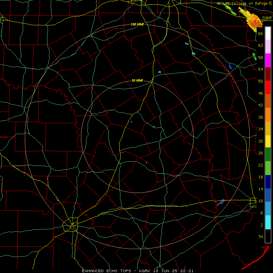273x273 pixels.
Task: Click the '34' legend label
Action: 261,129
